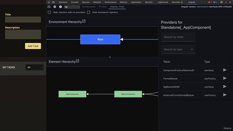Screen dimensions: 233x131
Task: Open the Security tab
Action: pyautogui.click(x=149, y=2)
